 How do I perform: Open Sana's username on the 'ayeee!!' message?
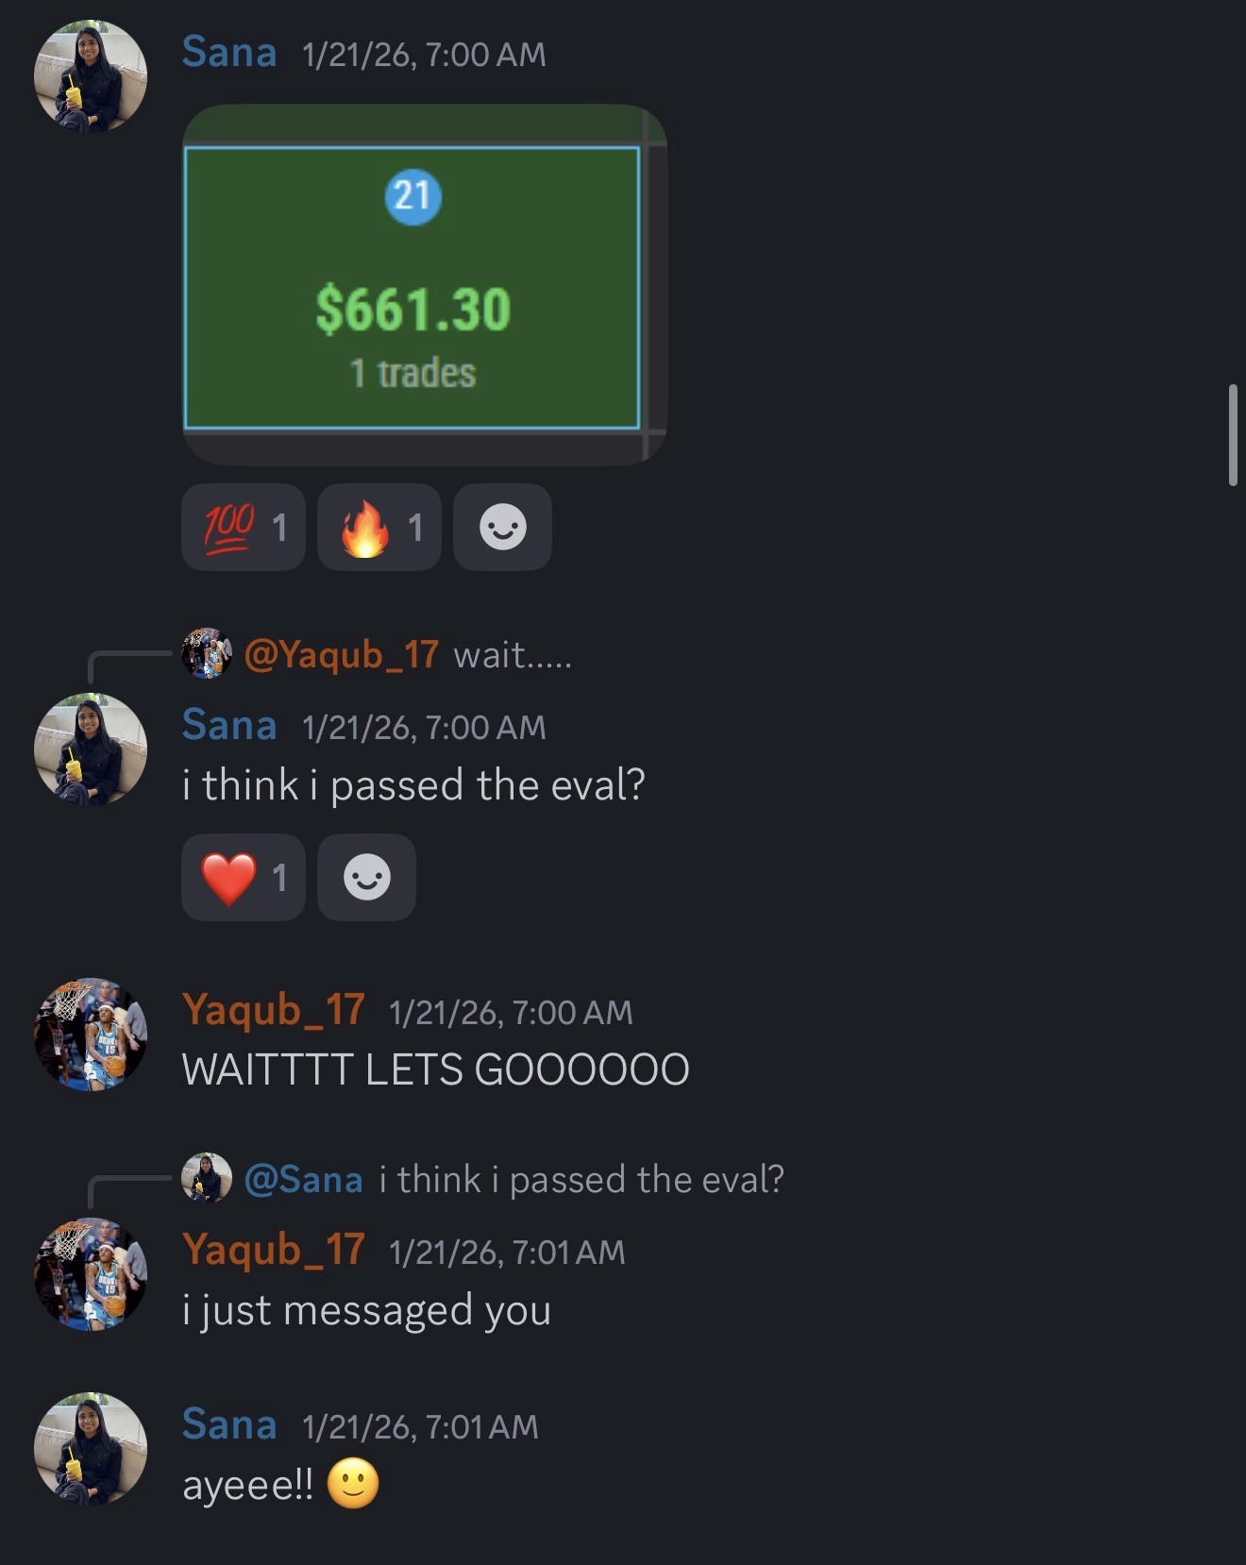(229, 1424)
